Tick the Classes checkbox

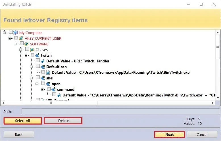(x=27, y=49)
